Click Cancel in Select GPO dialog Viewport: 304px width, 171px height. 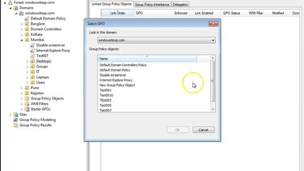(204, 130)
